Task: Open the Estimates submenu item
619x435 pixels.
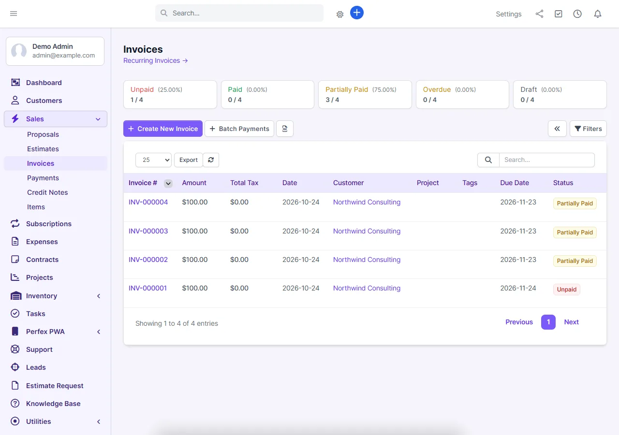Action: [x=43, y=149]
